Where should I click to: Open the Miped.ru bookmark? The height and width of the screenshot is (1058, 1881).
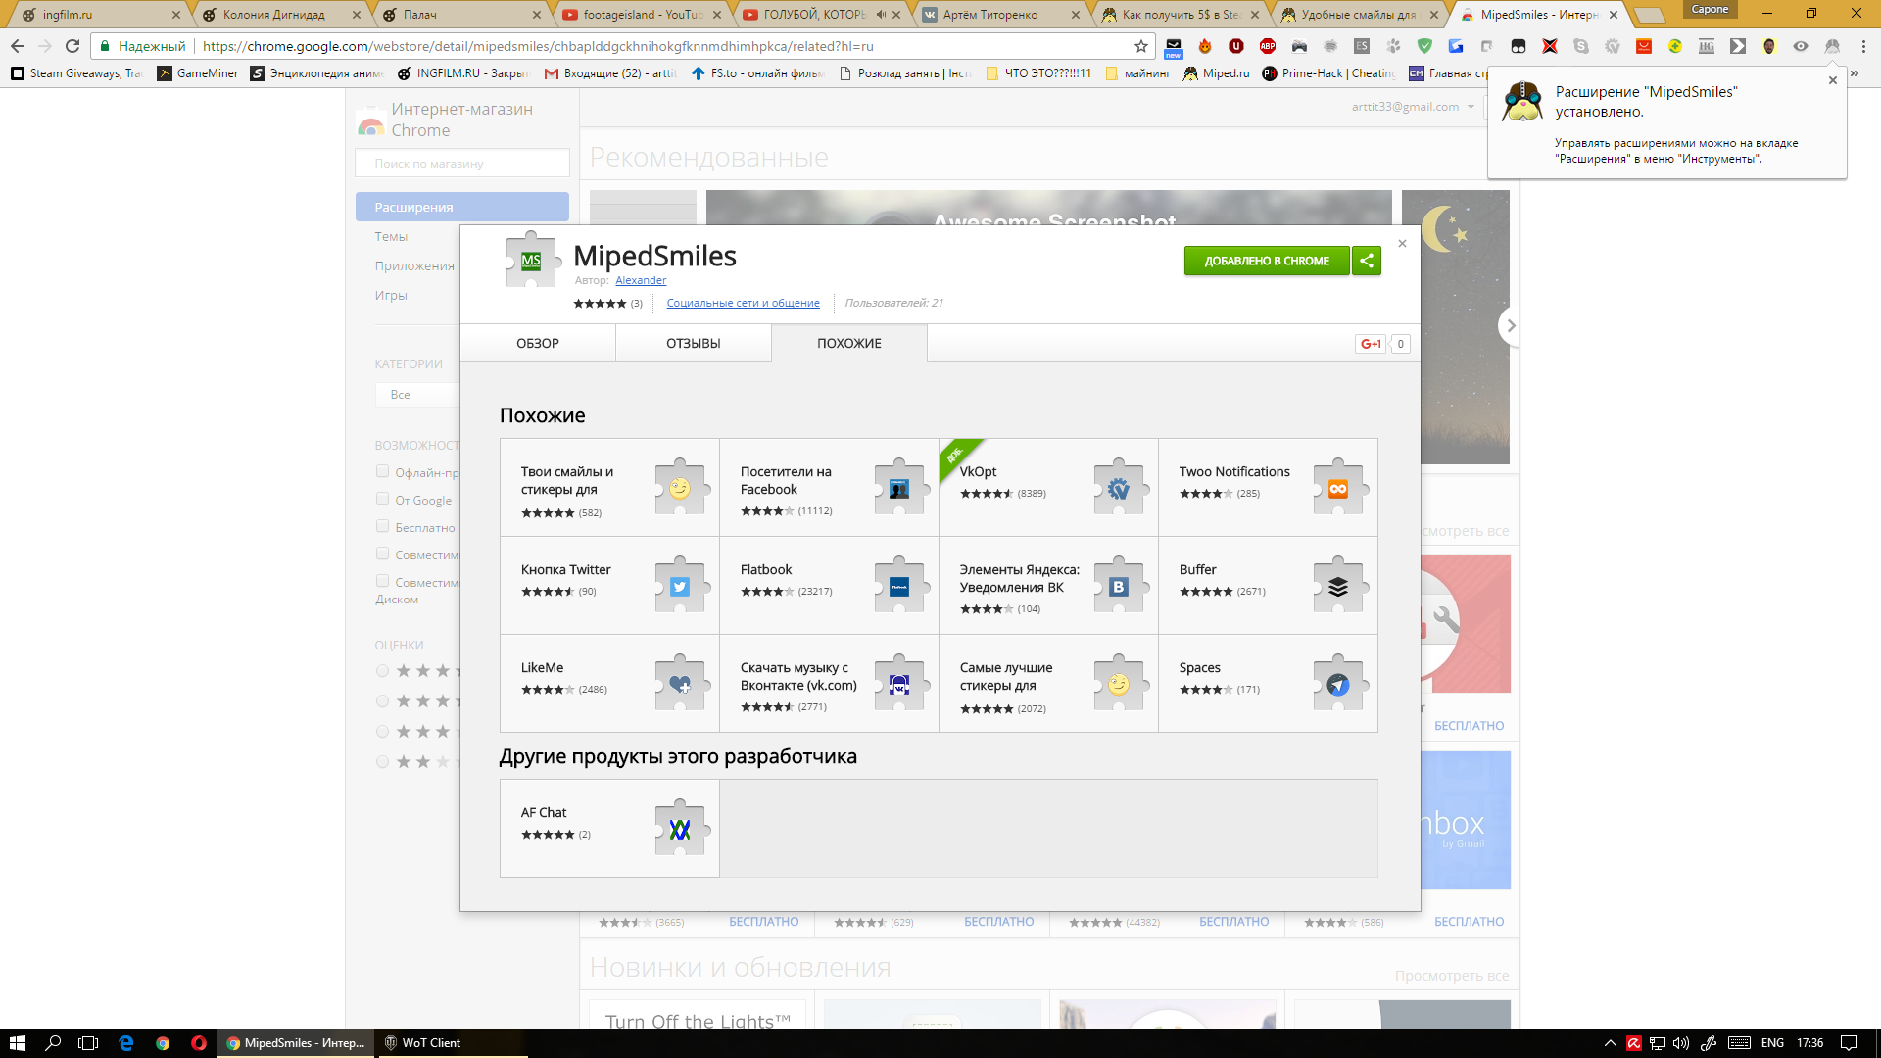(x=1217, y=73)
